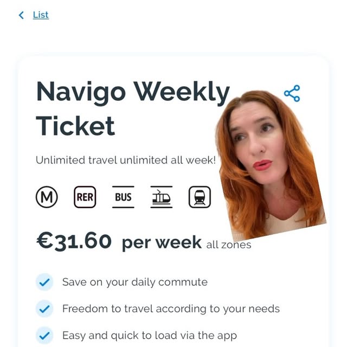The height and width of the screenshot is (347, 347).
Task: Open the List link
Action: click(x=41, y=15)
